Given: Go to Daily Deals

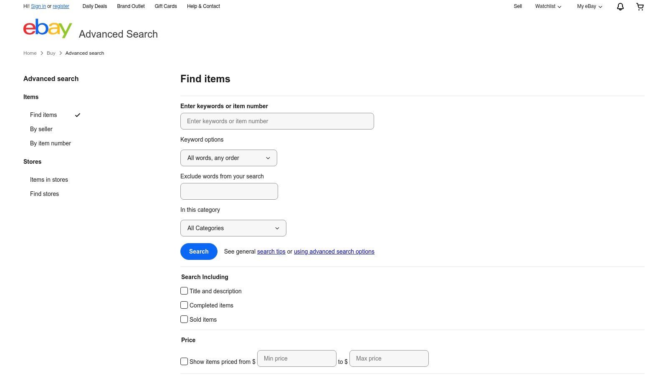Looking at the screenshot, I should (95, 6).
